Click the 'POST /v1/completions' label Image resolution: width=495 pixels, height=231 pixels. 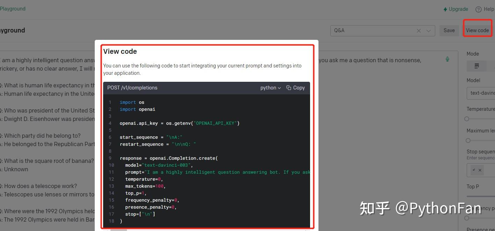(132, 88)
